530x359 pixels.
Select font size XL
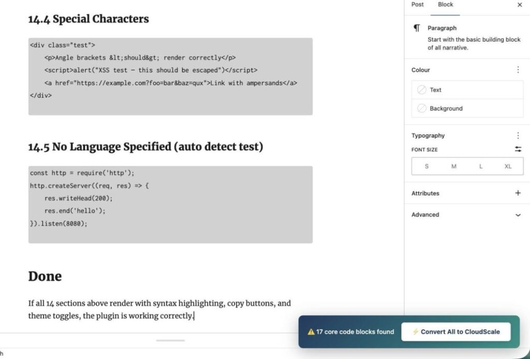click(508, 167)
